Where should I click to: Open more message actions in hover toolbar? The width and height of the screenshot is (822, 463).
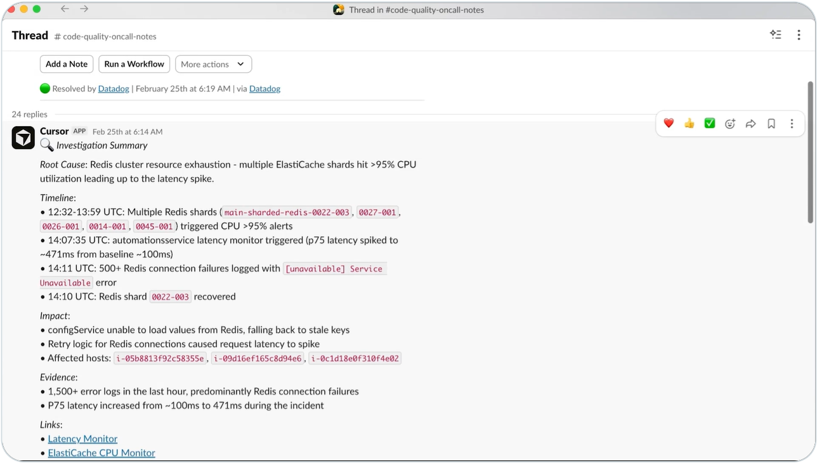point(792,124)
